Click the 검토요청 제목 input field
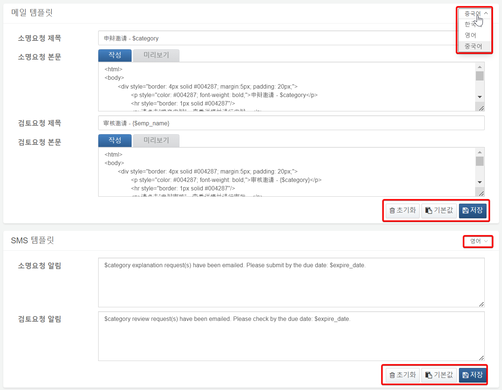 (291, 123)
